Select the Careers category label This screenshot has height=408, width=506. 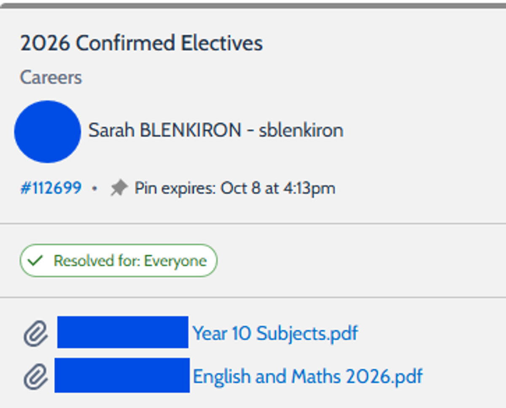(51, 77)
